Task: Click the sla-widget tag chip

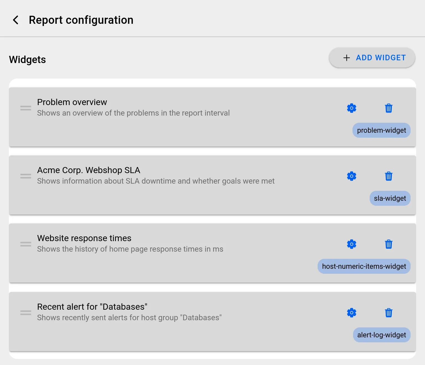Action: pyautogui.click(x=390, y=198)
